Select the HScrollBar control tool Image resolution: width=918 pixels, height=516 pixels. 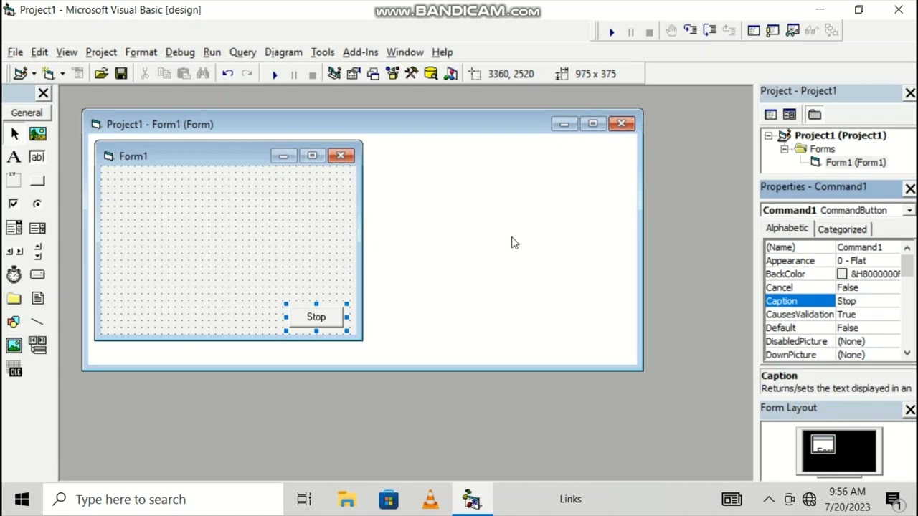pyautogui.click(x=14, y=252)
